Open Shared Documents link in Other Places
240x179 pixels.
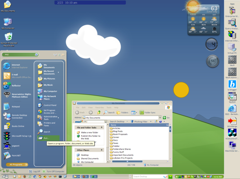coord(90,158)
